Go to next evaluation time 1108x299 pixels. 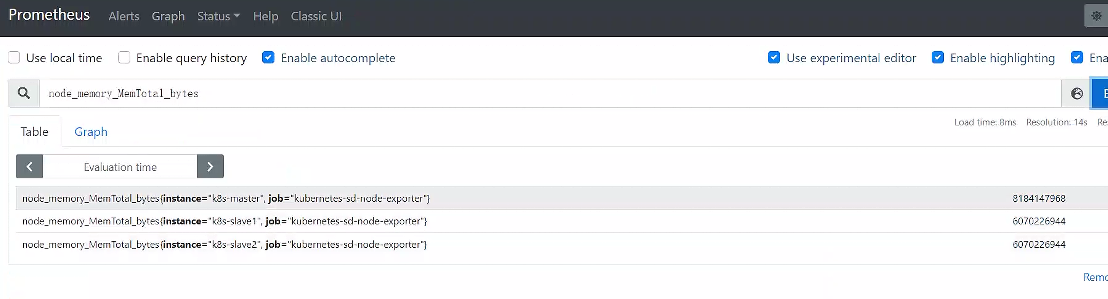coord(210,167)
